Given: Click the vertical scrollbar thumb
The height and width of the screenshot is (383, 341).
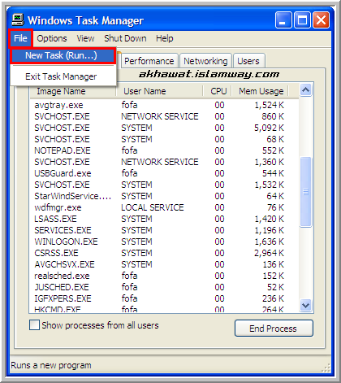Looking at the screenshot, I should click(306, 192).
